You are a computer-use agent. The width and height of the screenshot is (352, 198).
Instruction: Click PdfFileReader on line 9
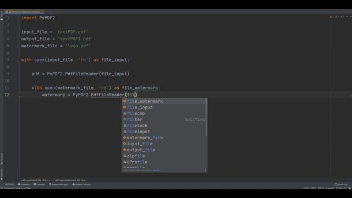(x=82, y=74)
